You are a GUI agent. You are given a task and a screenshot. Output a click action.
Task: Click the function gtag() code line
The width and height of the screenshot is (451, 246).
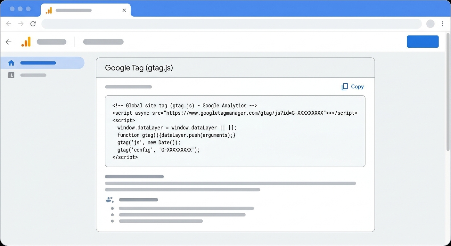[176, 135]
